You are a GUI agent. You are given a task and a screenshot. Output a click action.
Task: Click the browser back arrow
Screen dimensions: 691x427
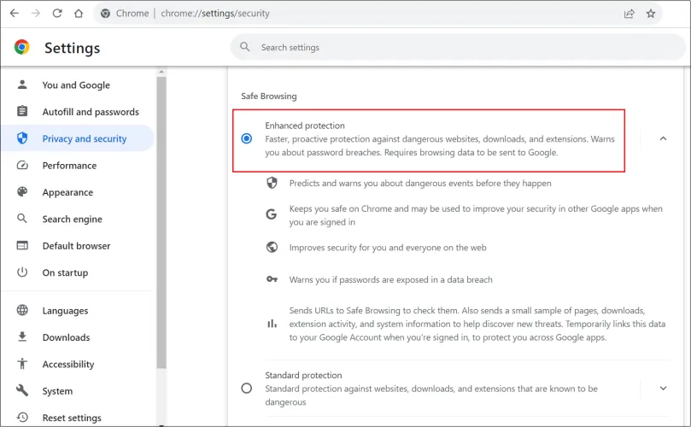14,14
